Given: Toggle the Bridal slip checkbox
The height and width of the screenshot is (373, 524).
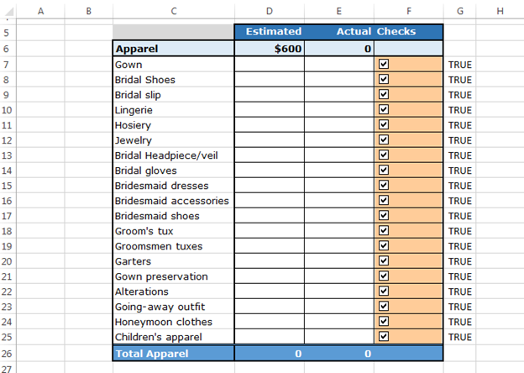Looking at the screenshot, I should click(384, 94).
